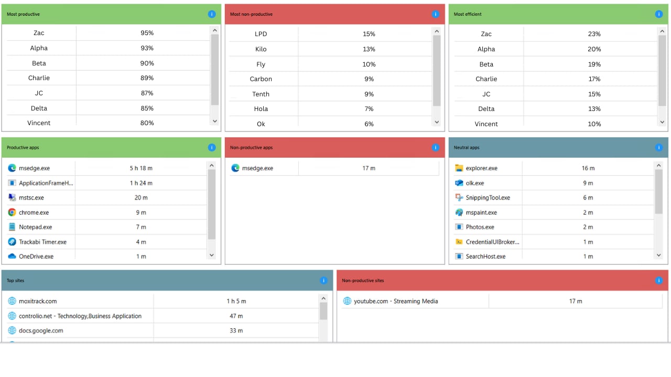
Task: Click info icon on Neutral apps panel
Action: point(659,148)
